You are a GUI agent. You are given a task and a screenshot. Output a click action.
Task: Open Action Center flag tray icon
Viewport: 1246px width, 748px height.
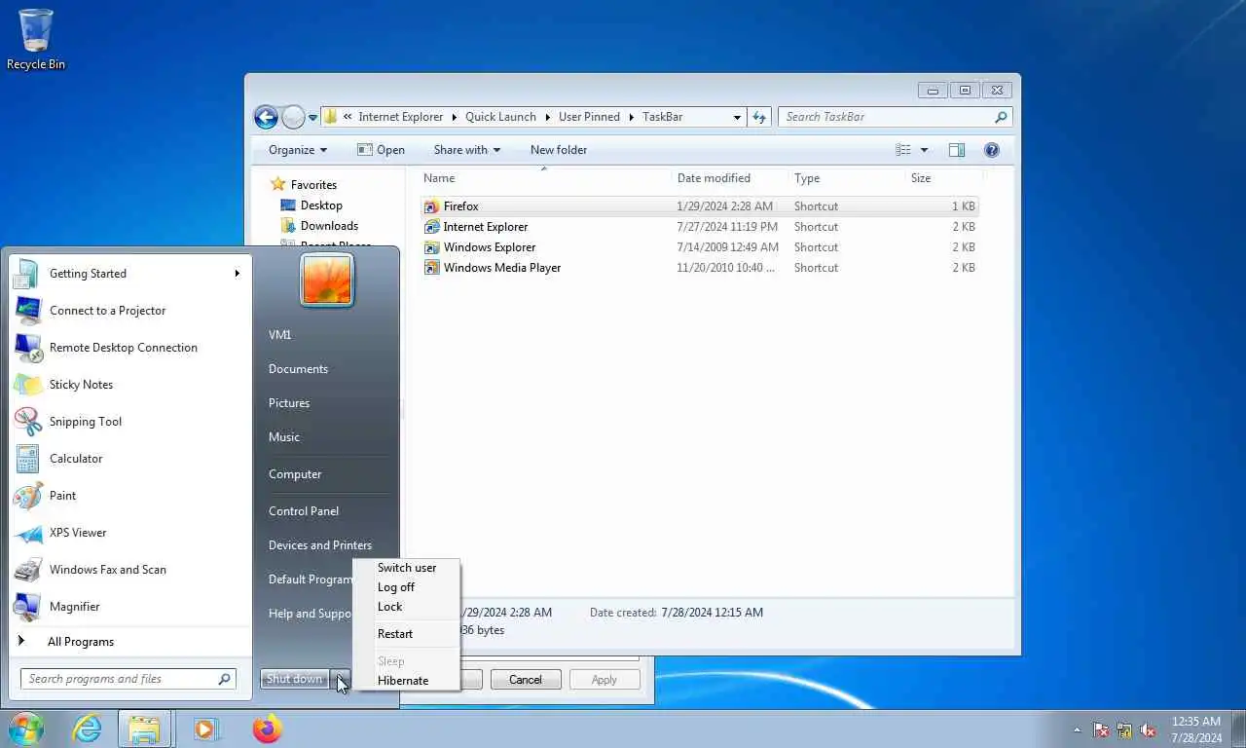coord(1101,729)
